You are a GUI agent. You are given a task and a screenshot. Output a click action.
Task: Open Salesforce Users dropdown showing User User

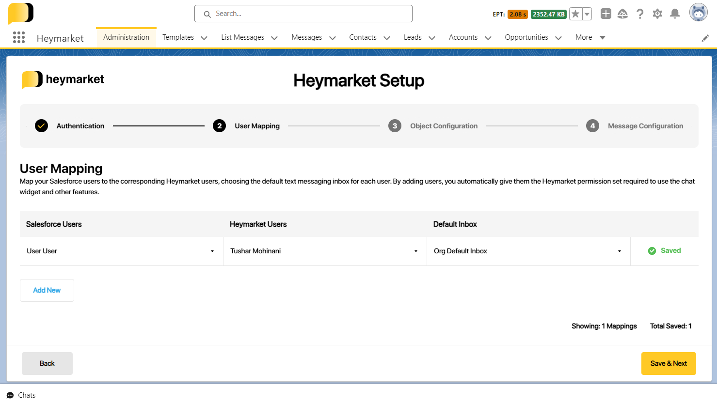[x=121, y=251]
